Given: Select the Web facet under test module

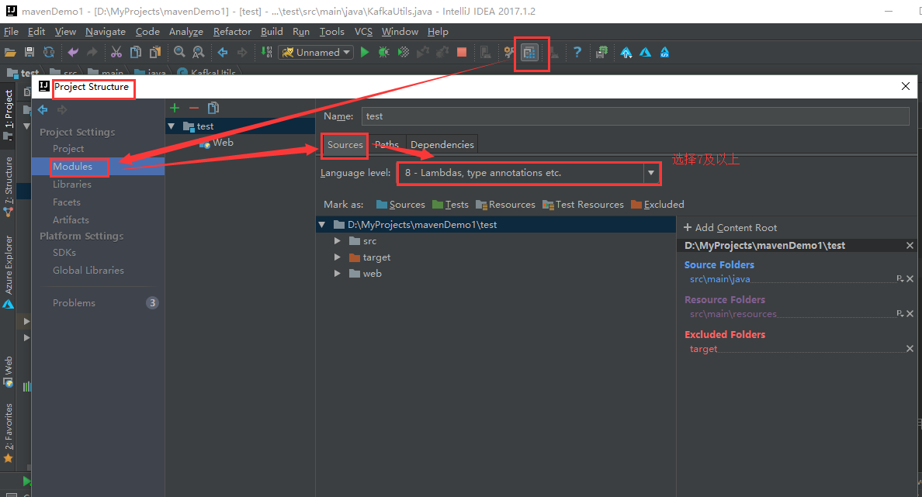Looking at the screenshot, I should point(216,143).
